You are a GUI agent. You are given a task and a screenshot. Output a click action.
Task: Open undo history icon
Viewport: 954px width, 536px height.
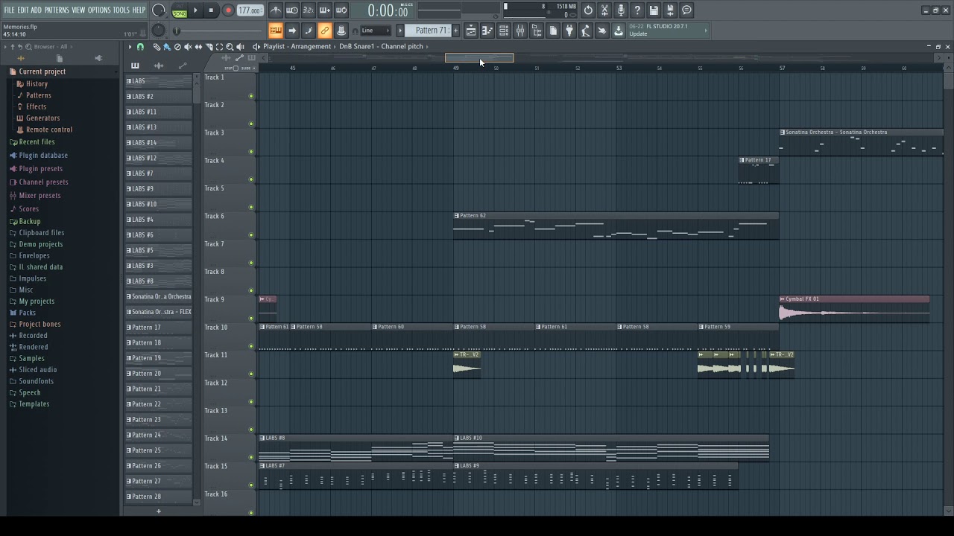(588, 10)
